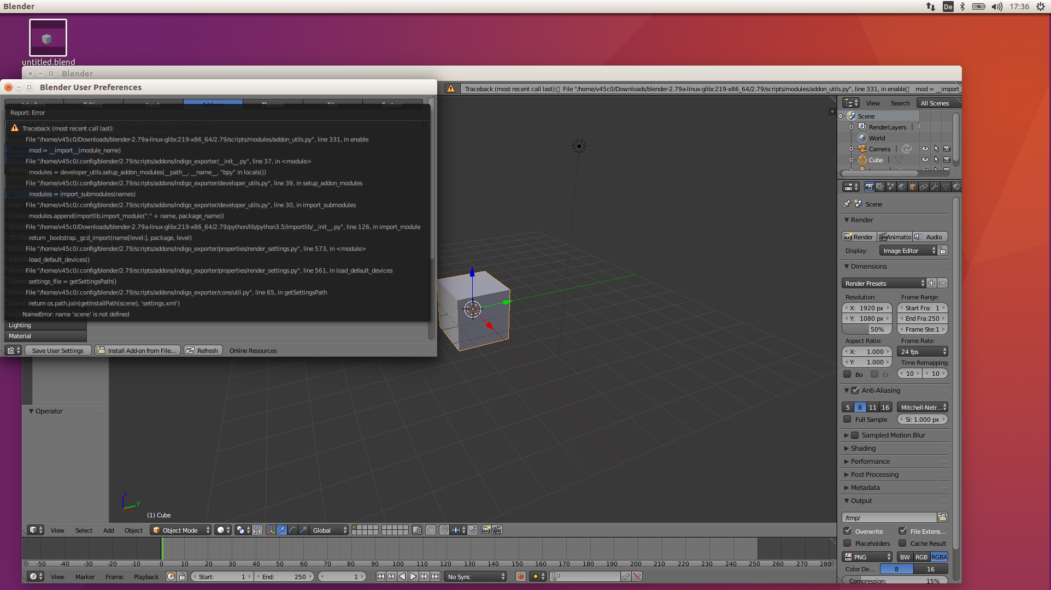Screen dimensions: 1051x590
Task: Open the output path folder browse icon
Action: coord(942,517)
